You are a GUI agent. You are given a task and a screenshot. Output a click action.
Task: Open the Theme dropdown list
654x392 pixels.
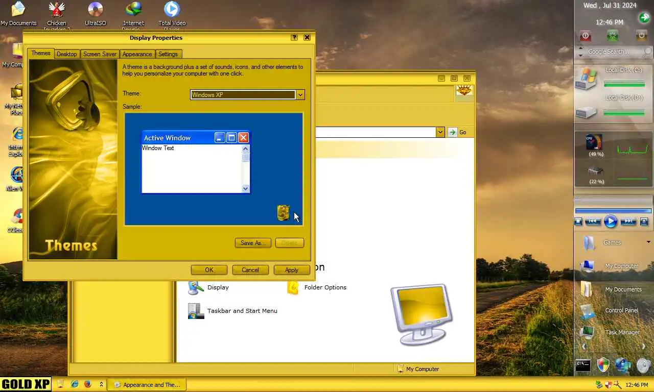(x=300, y=95)
